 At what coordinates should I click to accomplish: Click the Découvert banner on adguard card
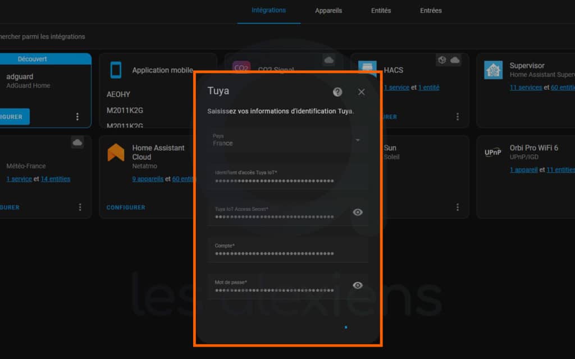click(x=32, y=59)
